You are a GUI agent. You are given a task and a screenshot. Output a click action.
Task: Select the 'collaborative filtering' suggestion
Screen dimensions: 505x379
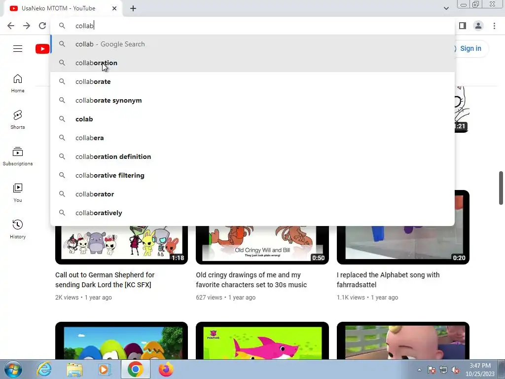(x=252, y=175)
